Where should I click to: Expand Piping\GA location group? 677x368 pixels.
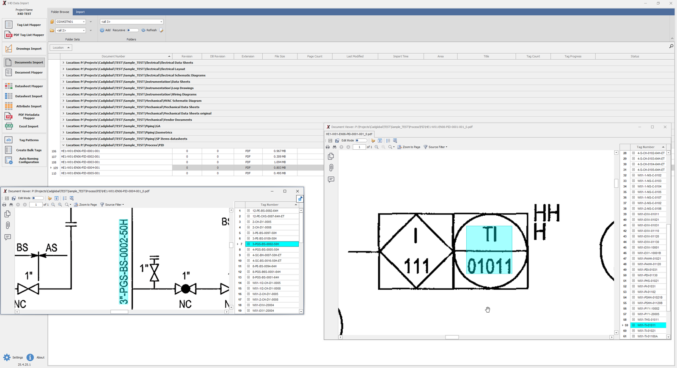click(63, 126)
